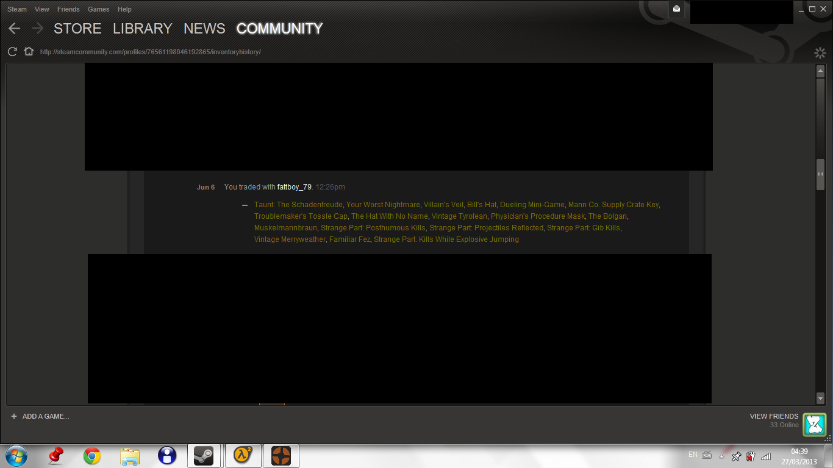Click Your Worst Nightmare item link

coord(383,205)
